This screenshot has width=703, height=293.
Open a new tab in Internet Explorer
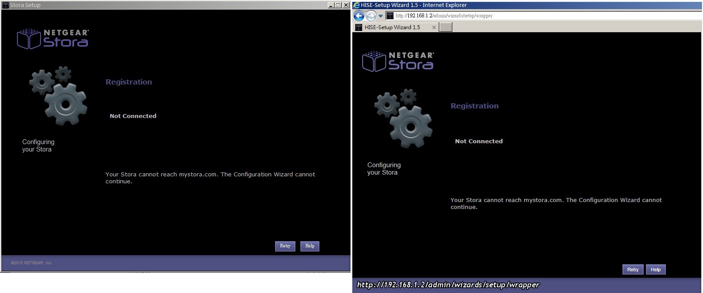click(445, 27)
